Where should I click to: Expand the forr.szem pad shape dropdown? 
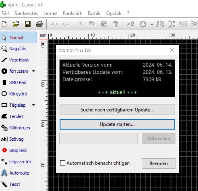click(33, 71)
